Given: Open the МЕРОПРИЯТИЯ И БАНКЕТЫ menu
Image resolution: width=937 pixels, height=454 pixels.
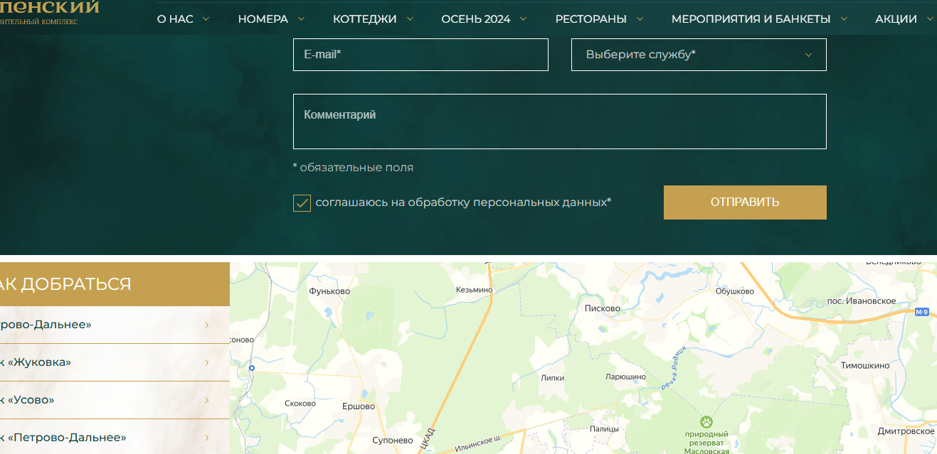Looking at the screenshot, I should tap(751, 19).
